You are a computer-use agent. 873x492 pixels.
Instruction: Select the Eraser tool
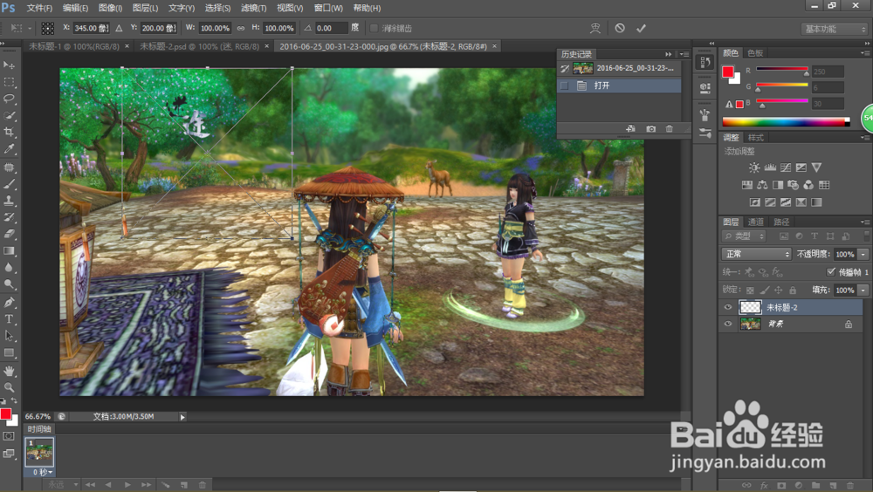[x=9, y=234]
